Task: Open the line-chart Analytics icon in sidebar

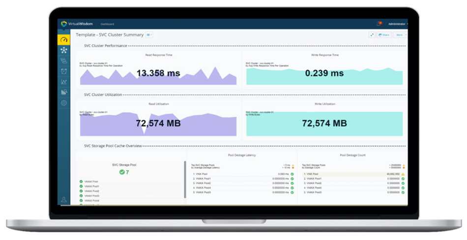Action: tap(64, 82)
